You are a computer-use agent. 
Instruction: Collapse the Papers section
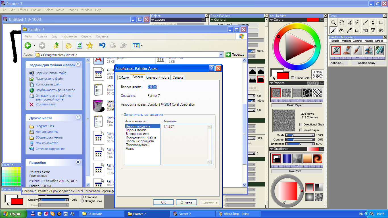(x=272, y=83)
